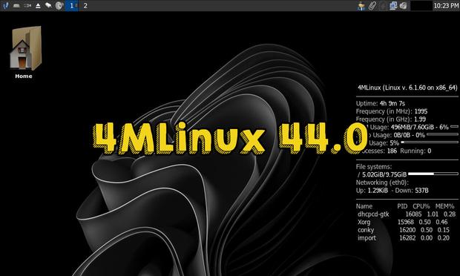Click the grey round tray icon near clock
Viewport: 460px width, 276px height.
coord(404,6)
